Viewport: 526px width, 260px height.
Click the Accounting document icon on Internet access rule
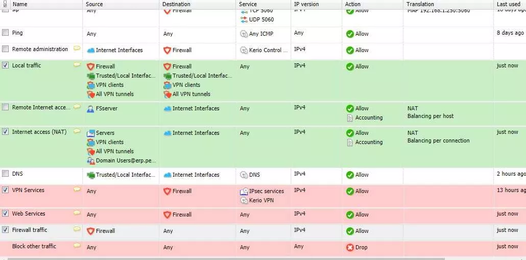coord(350,142)
